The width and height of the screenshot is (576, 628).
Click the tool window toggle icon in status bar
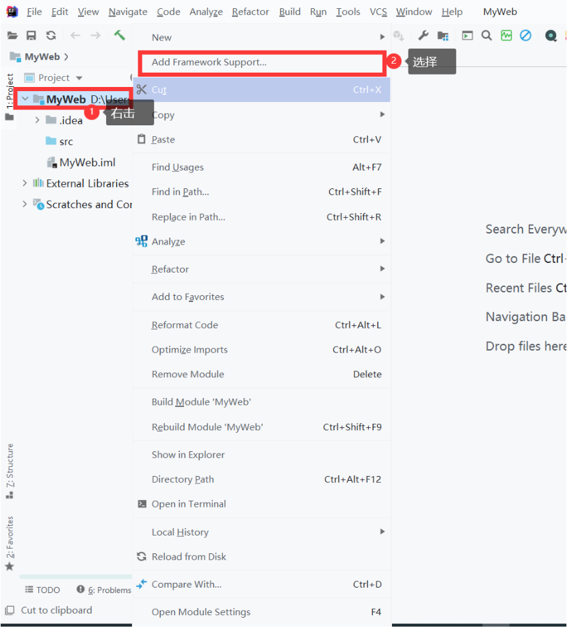[x=10, y=610]
